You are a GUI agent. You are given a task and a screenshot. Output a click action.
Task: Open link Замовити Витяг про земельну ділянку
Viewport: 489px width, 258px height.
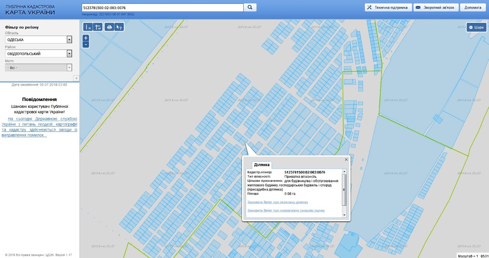click(x=277, y=202)
